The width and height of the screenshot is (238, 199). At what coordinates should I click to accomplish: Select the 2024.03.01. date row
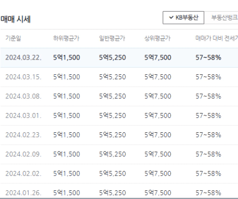(119, 116)
